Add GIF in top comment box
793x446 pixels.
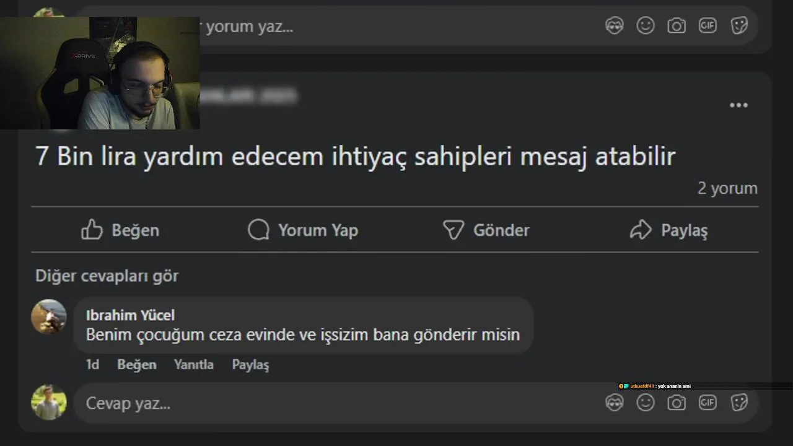click(x=708, y=25)
